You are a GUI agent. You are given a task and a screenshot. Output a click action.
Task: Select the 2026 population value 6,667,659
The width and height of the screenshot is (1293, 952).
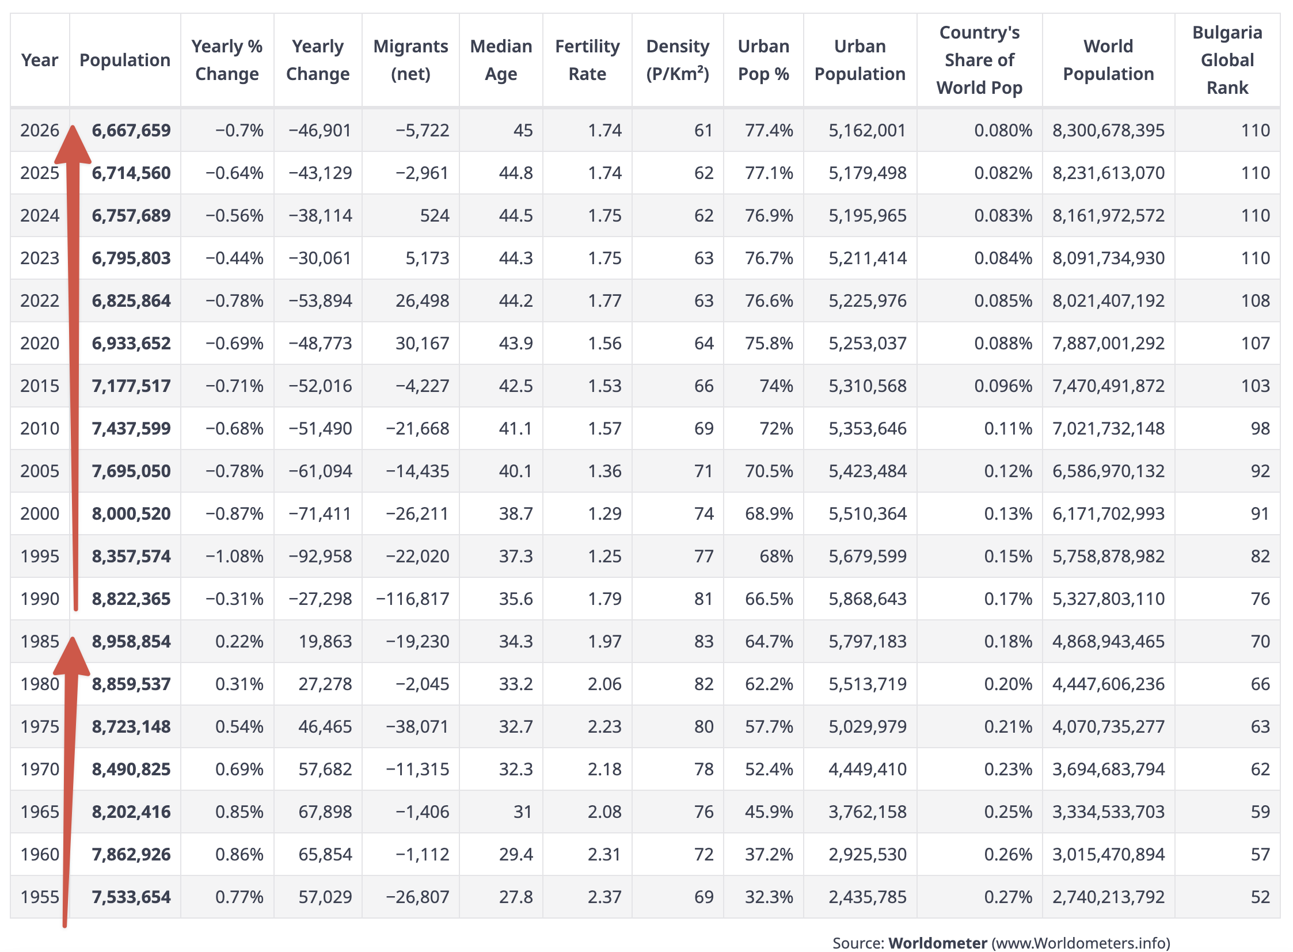pyautogui.click(x=131, y=130)
